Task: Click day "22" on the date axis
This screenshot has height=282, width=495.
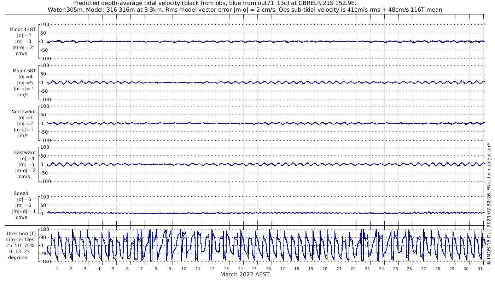Action: click(x=353, y=269)
